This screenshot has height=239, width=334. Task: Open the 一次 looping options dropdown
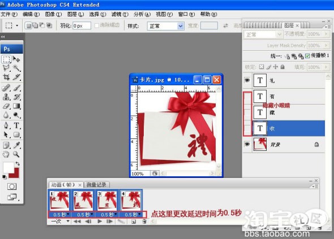coord(61,221)
